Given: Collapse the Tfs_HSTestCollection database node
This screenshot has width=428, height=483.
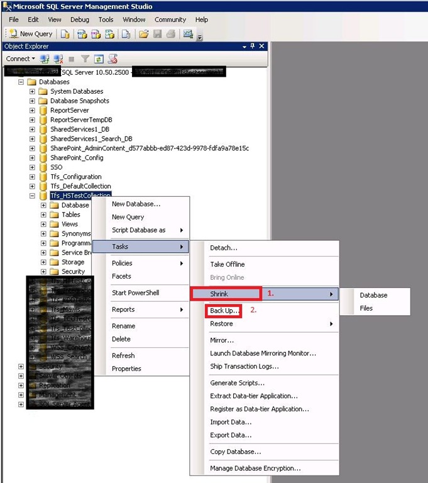Looking at the screenshot, I should (32, 196).
